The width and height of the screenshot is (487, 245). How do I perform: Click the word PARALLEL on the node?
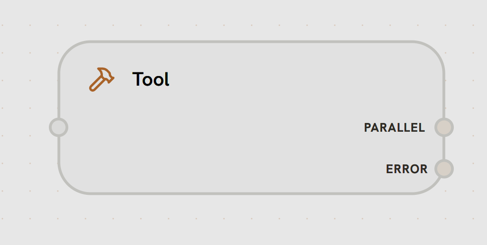click(x=394, y=128)
